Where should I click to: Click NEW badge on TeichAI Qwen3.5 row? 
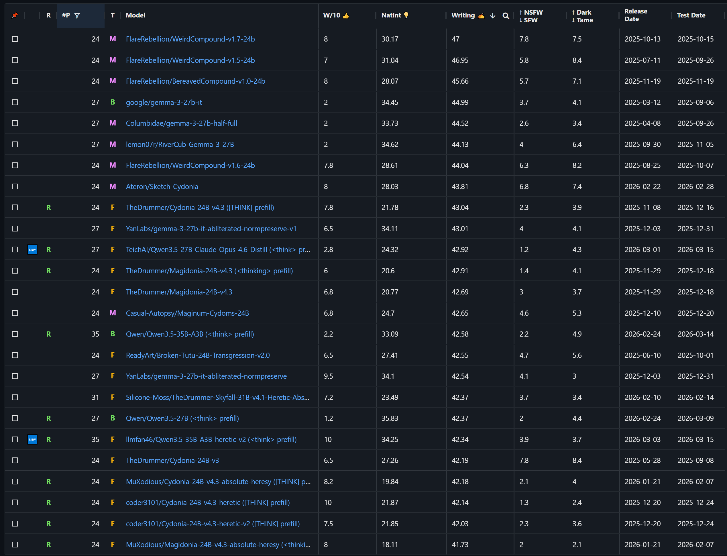coord(32,249)
